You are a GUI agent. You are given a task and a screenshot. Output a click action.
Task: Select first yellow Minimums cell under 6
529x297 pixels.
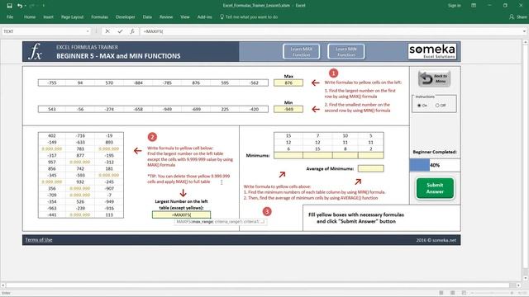[x=288, y=155]
